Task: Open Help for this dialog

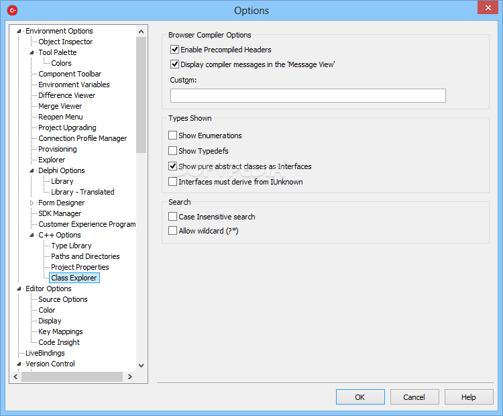Action: tap(469, 397)
